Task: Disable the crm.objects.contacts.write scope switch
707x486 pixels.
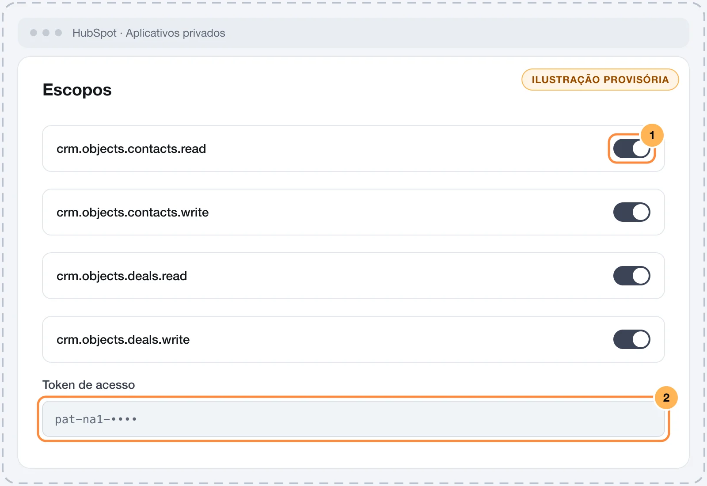Action: click(x=631, y=212)
